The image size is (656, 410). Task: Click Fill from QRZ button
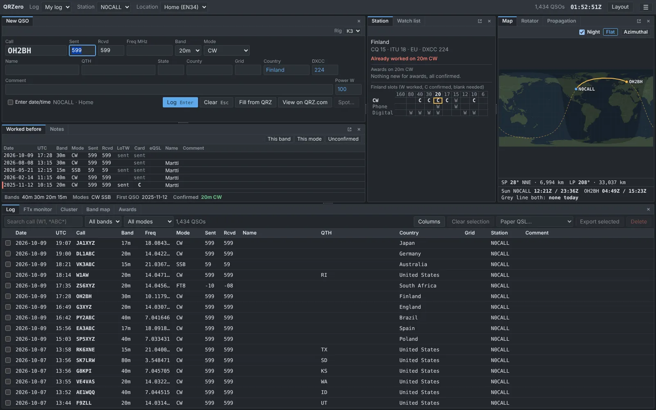[255, 102]
